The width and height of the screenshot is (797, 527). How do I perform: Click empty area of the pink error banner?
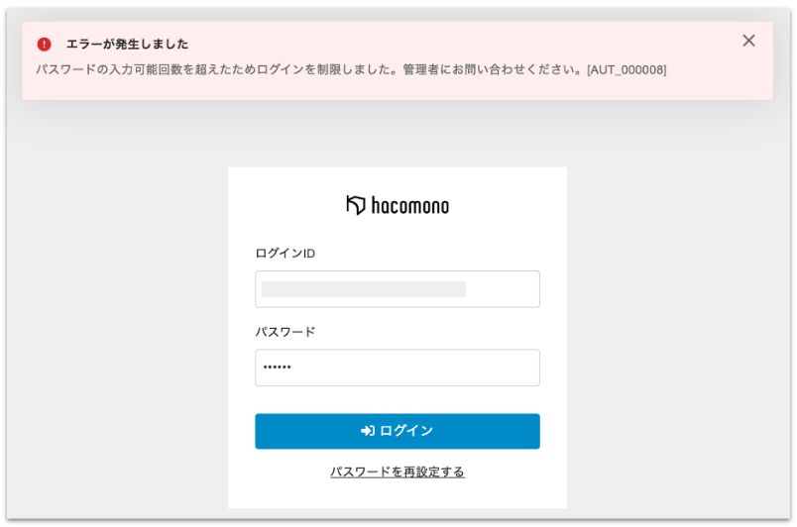coord(446,45)
